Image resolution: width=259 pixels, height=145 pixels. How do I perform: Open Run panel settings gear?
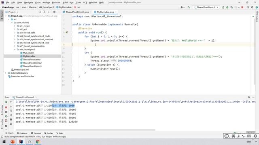tap(249, 97)
